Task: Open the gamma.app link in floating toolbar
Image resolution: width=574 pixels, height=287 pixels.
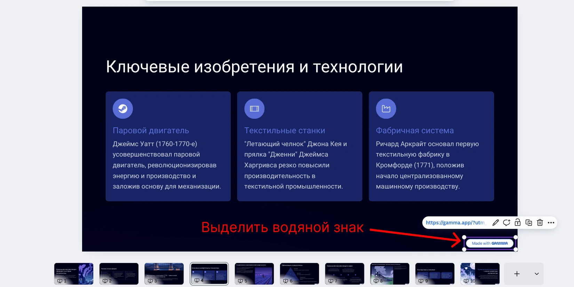Action: (x=455, y=223)
